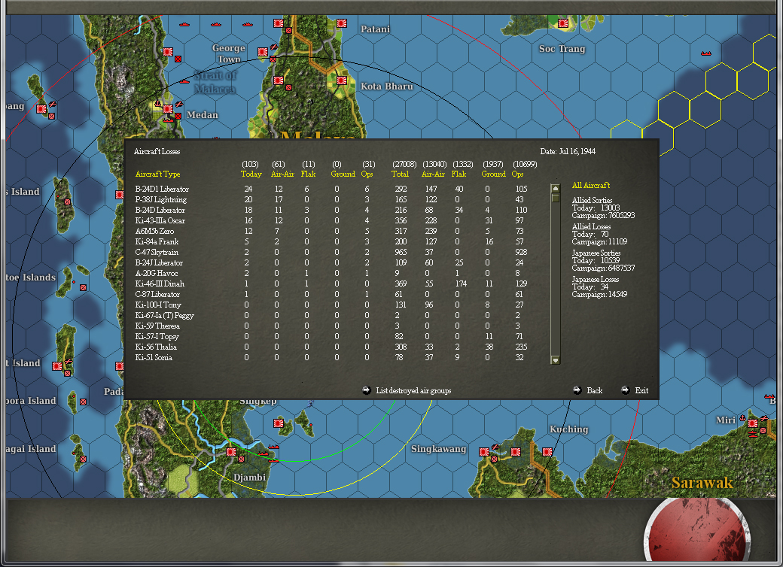Click the Japanese flag base icon at Miri

[x=753, y=423]
